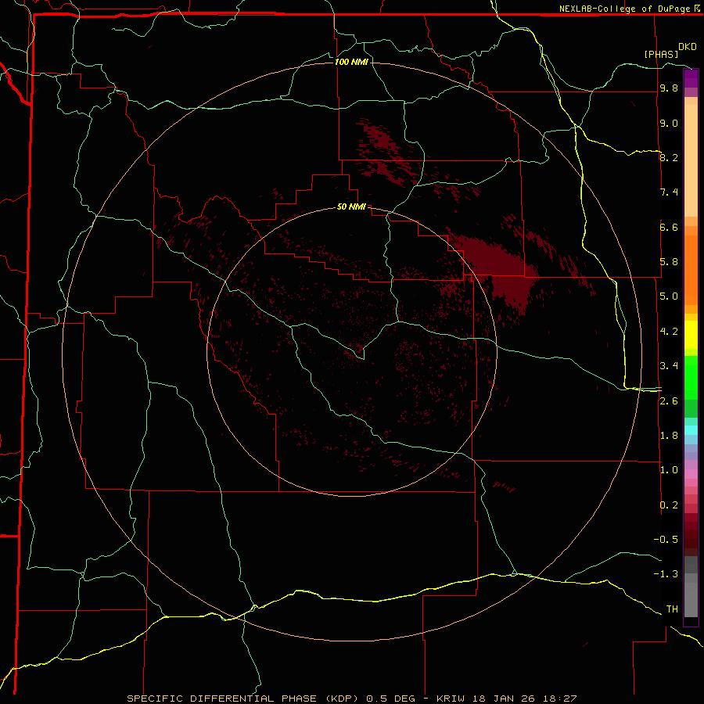Image resolution: width=704 pixels, height=704 pixels.
Task: Select the 9.0 value on the color scale
Action: click(669, 123)
